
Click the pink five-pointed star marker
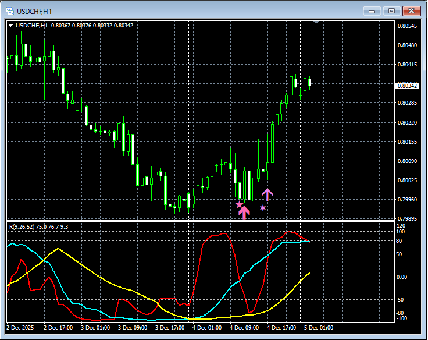coord(239,204)
